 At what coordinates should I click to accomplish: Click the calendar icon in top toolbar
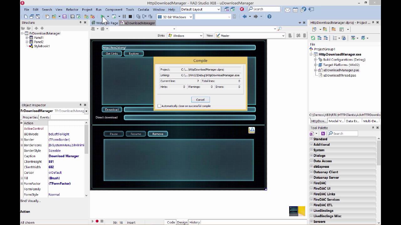295,9
